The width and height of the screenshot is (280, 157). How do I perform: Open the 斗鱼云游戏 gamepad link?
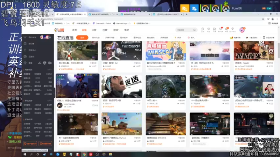pyautogui.click(x=252, y=38)
